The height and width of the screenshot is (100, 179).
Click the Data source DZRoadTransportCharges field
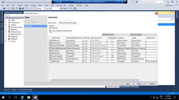67,23
